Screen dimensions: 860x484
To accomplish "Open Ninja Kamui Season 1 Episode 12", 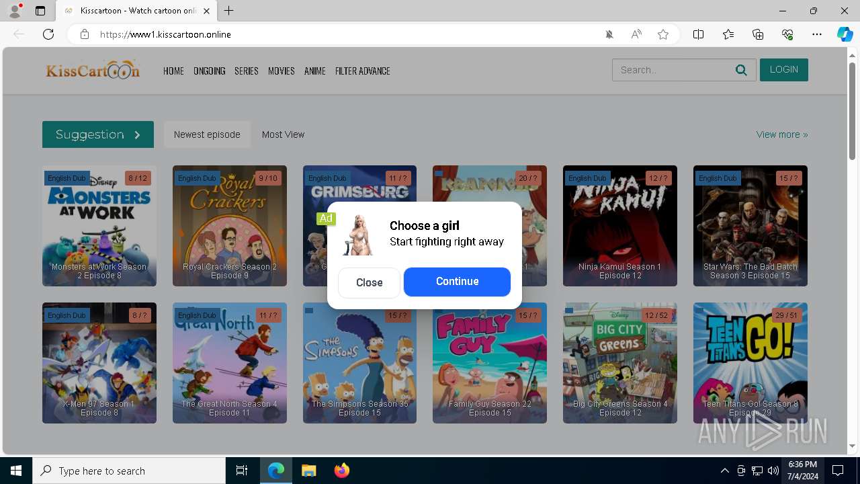I will (620, 226).
